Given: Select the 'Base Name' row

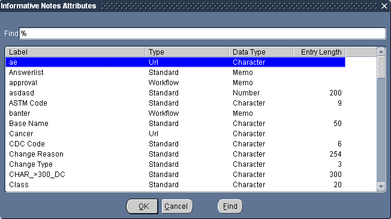Looking at the screenshot, I should 176,124.
